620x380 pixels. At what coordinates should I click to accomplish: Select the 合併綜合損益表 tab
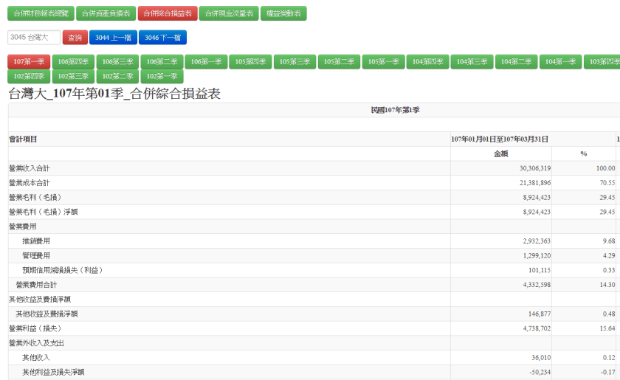(168, 13)
